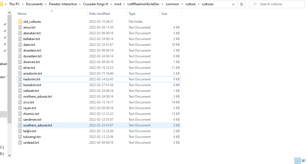The height and width of the screenshot is (164, 308).
Task: Click the daen.txt file icon
Action: pyautogui.click(x=20, y=45)
